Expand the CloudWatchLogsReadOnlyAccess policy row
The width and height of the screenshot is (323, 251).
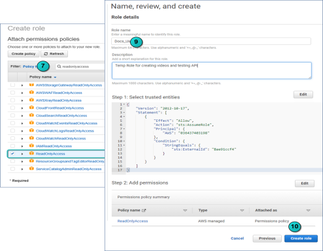pyautogui.click(x=22, y=131)
